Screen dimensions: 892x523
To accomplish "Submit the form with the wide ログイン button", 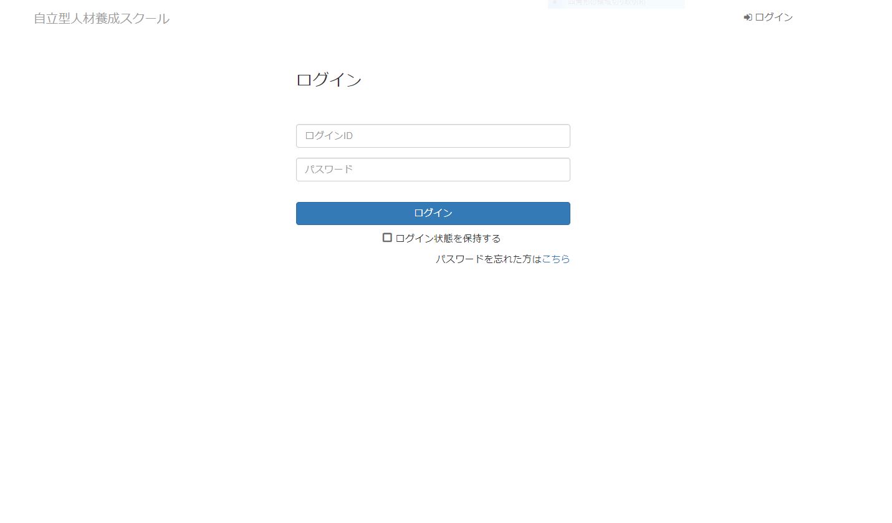I will [433, 213].
